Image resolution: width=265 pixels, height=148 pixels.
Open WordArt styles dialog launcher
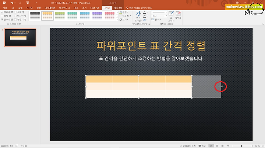[149, 24]
